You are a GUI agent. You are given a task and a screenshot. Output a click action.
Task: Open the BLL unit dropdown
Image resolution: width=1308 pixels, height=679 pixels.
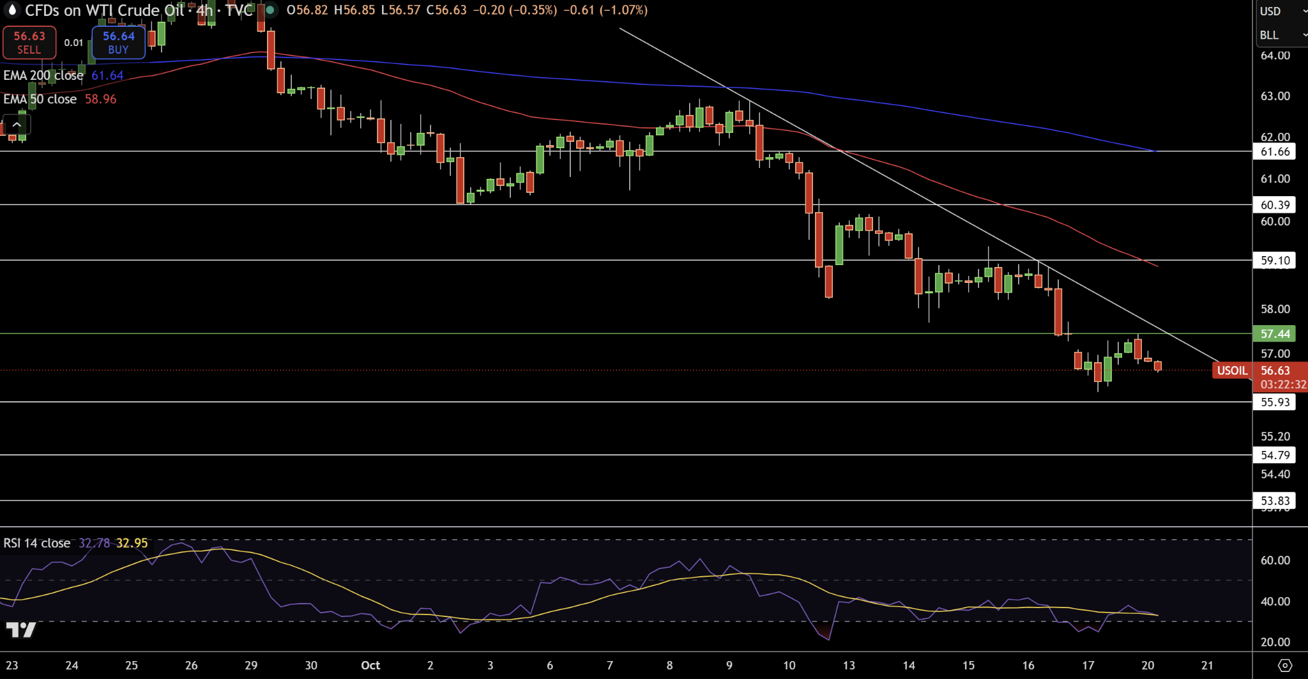(1282, 35)
